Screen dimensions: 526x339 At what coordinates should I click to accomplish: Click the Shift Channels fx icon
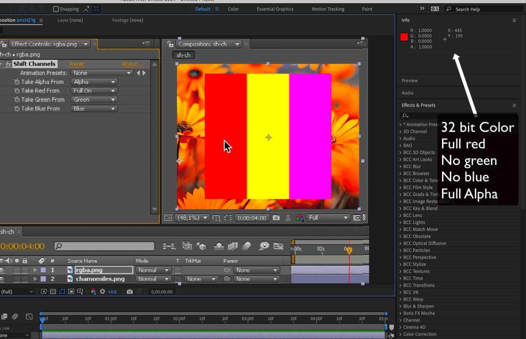[8, 64]
